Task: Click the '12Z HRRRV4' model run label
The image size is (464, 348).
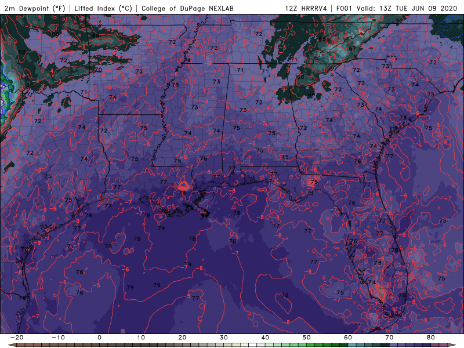Action: tap(306, 8)
